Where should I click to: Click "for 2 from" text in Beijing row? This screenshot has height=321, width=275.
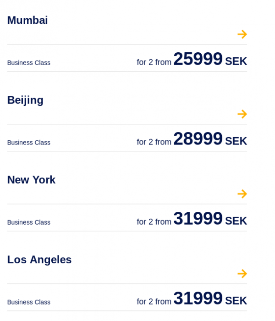154,142
